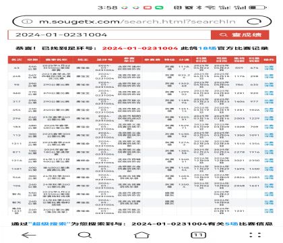The height and width of the screenshot is (243, 283).
Task: Open details link in the last table row
Action: click(x=269, y=211)
